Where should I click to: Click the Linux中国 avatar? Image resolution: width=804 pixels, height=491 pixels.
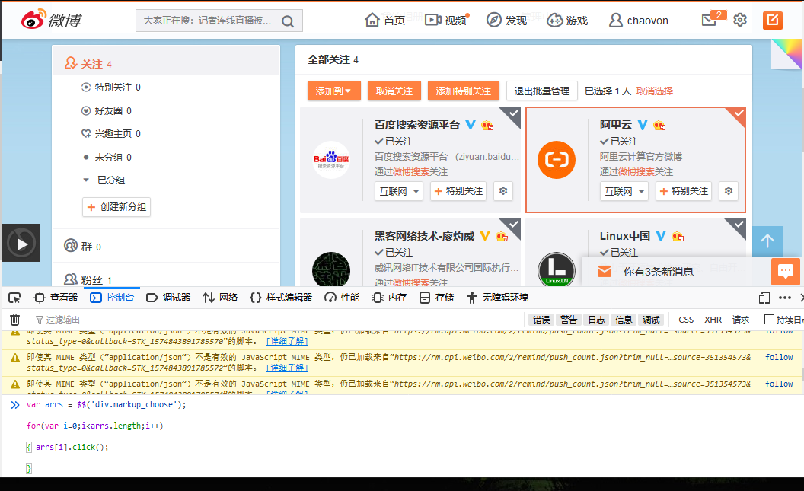coord(557,269)
